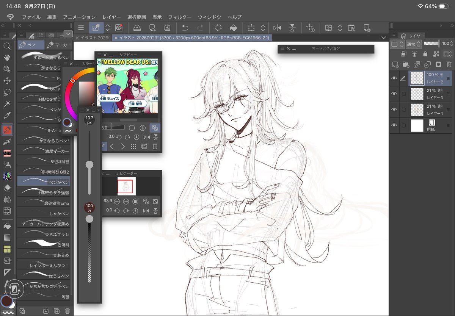Select the Zoom magnifier tool
455x316 pixels.
pos(7,46)
